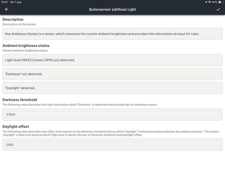Image resolution: width=225 pixels, height=169 pixels.
Task: Click the '"Daylight" detected' status field
Action: pos(112,88)
